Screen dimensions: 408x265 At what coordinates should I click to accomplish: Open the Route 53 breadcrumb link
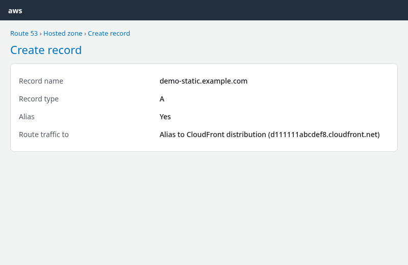tap(24, 33)
